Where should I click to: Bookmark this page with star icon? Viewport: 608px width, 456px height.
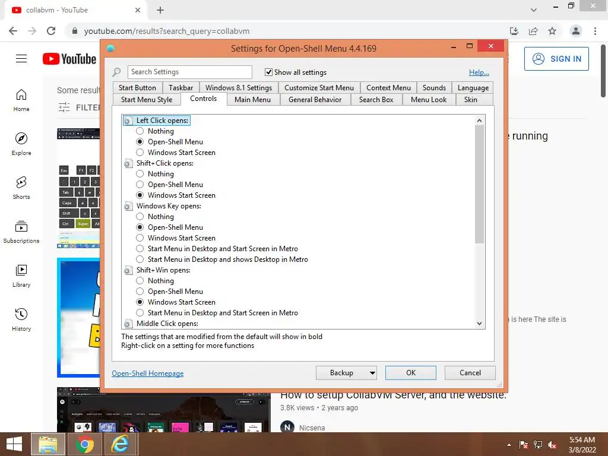[552, 31]
